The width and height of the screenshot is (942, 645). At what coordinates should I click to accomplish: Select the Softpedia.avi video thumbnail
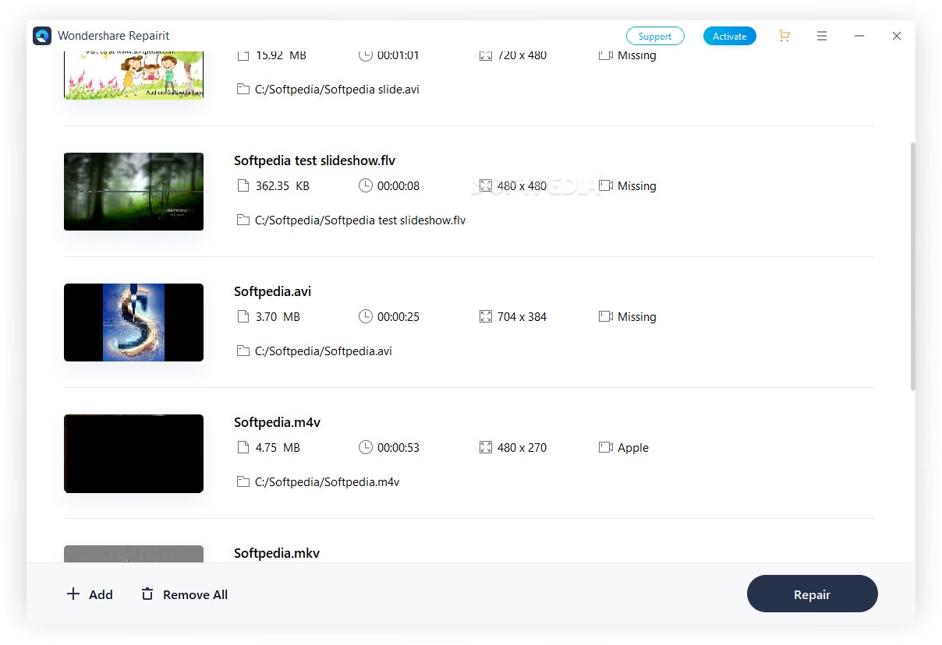[x=133, y=322]
